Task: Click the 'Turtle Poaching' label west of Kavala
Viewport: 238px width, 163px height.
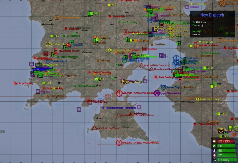Action: coord(26,83)
